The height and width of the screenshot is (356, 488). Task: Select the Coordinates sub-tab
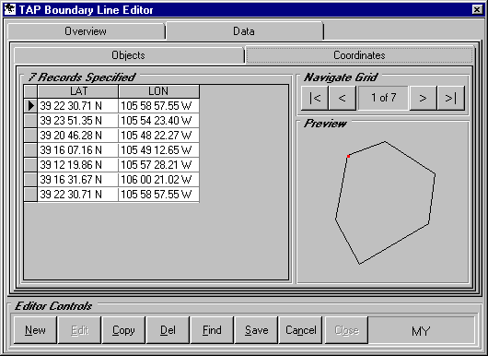[x=359, y=55]
